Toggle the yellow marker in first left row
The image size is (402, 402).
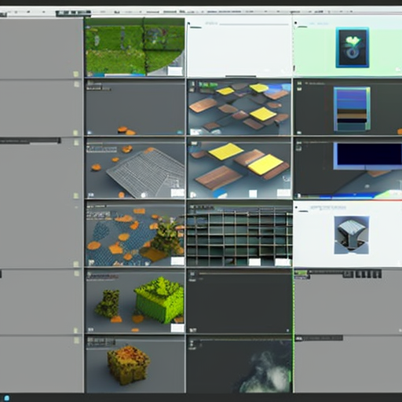76,75
